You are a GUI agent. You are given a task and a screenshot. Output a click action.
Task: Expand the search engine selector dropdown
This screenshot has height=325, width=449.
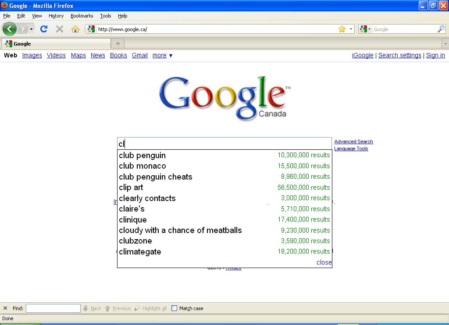[x=365, y=29]
